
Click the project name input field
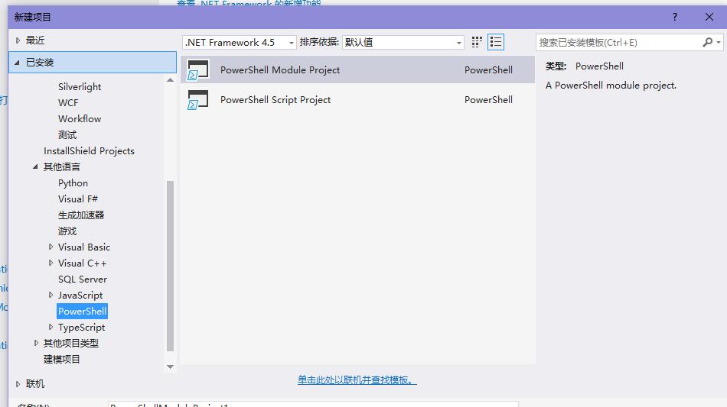[x=313, y=404]
